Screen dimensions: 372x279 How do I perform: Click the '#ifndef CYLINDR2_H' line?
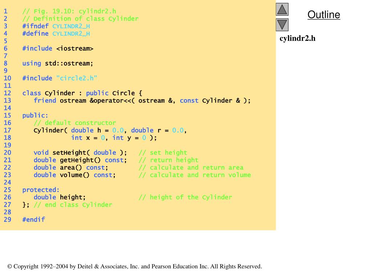56,26
